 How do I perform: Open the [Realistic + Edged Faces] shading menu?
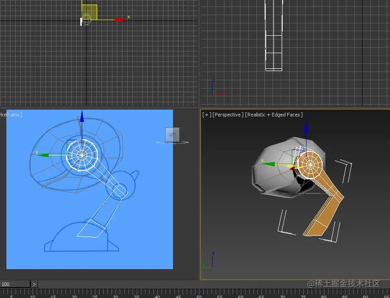coord(273,115)
